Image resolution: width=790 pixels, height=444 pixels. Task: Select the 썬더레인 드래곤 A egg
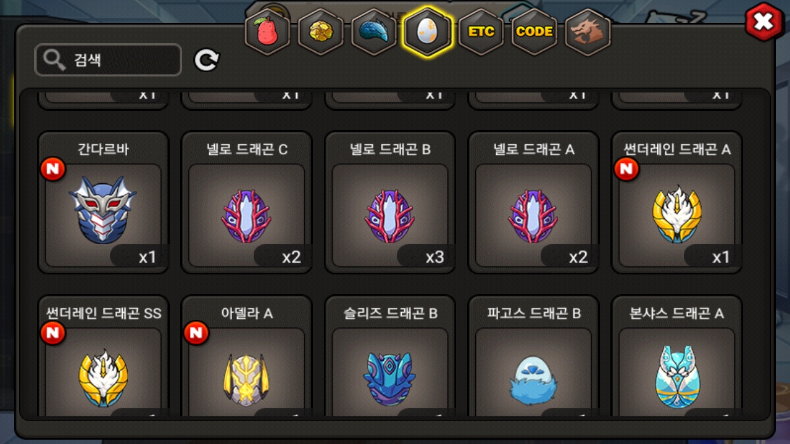(x=676, y=202)
